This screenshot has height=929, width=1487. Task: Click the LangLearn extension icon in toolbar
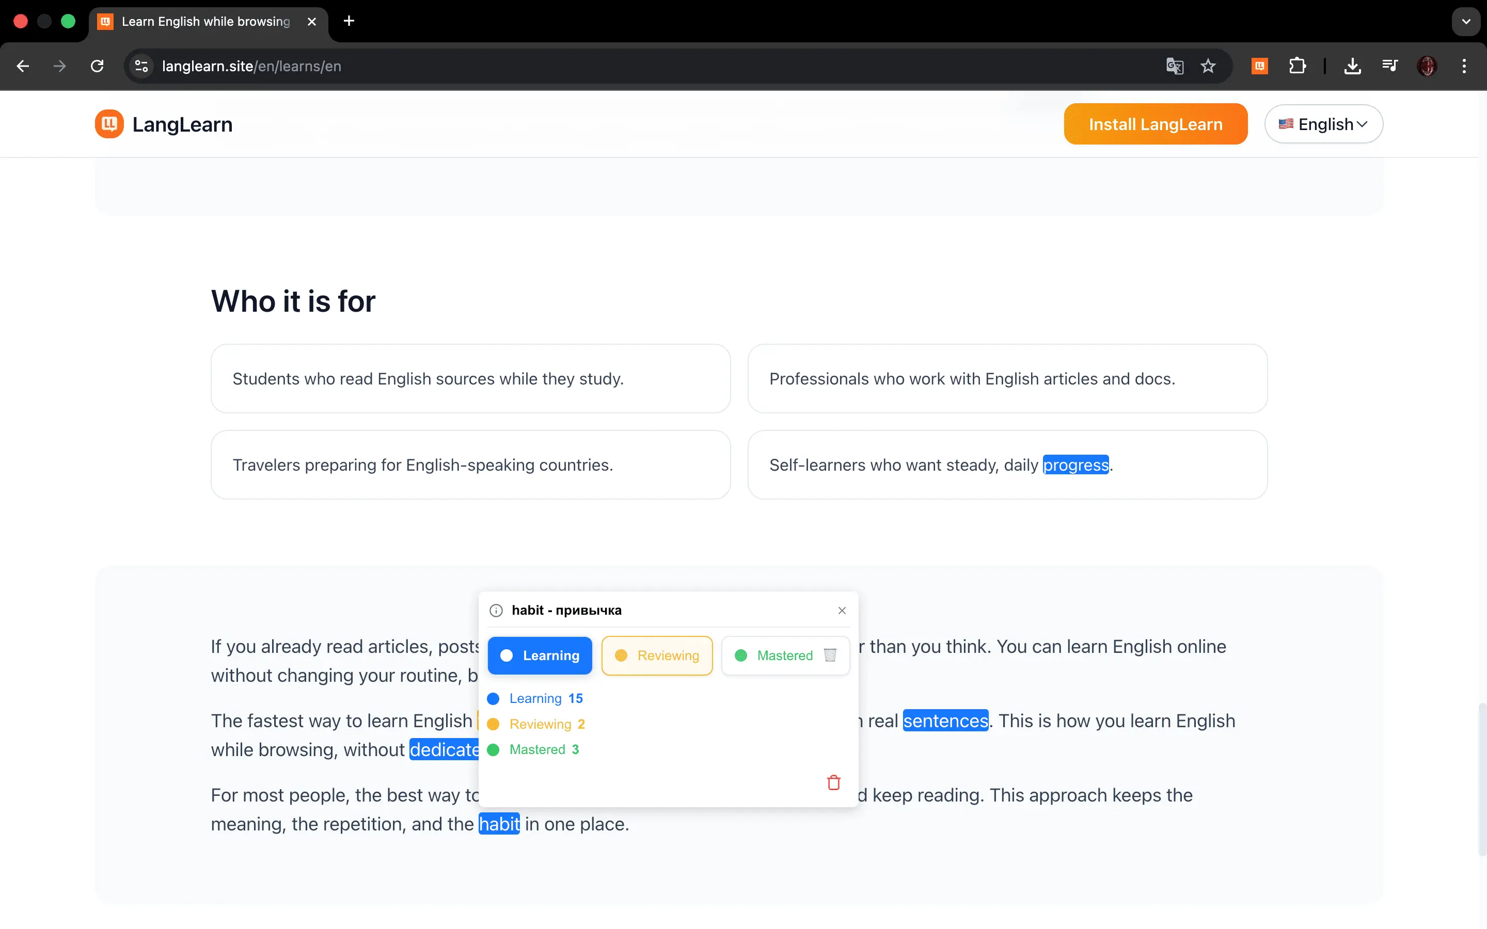[1260, 66]
